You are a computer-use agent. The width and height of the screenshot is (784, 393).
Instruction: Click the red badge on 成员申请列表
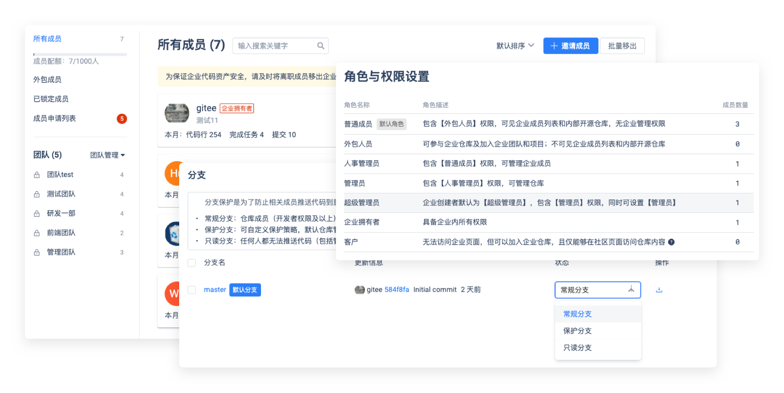122,119
